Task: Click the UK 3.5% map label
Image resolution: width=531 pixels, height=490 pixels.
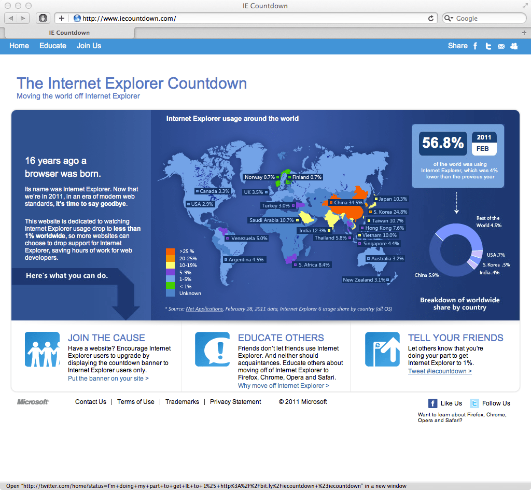Action: (255, 192)
